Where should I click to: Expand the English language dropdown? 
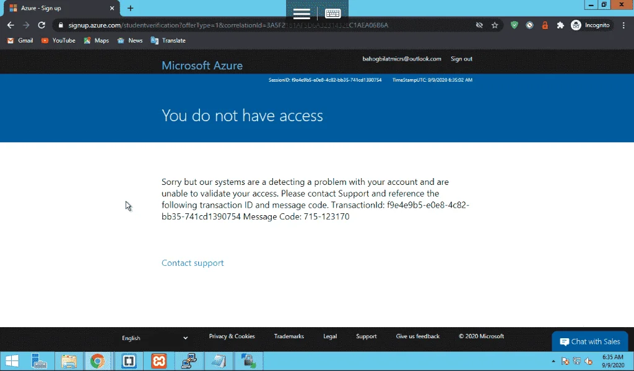coord(155,338)
